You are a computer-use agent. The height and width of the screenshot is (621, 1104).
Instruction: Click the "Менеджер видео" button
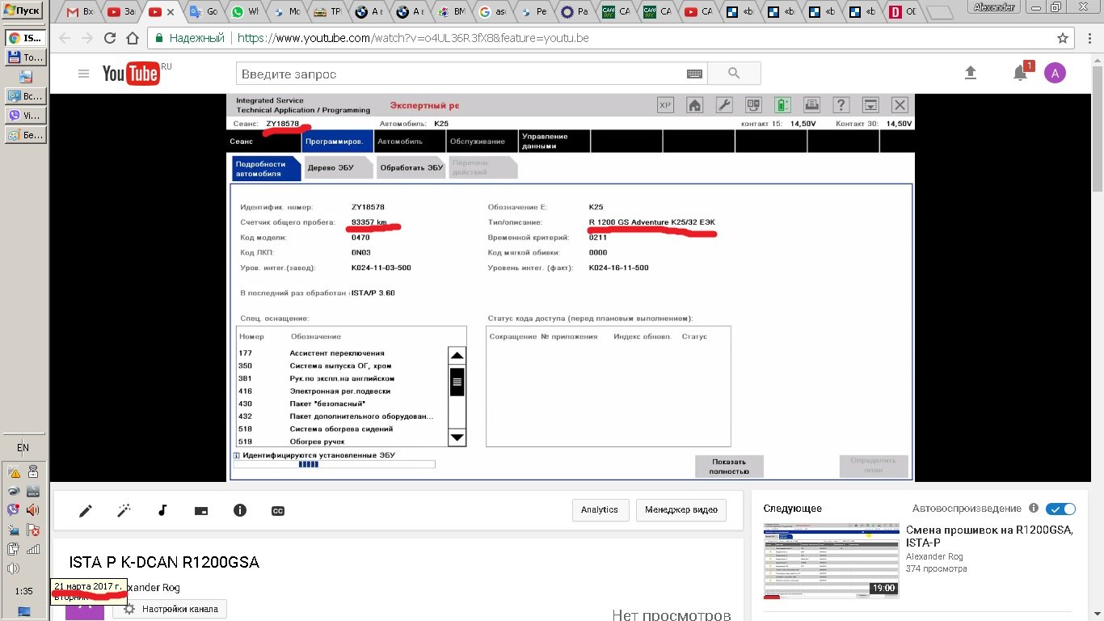(681, 510)
